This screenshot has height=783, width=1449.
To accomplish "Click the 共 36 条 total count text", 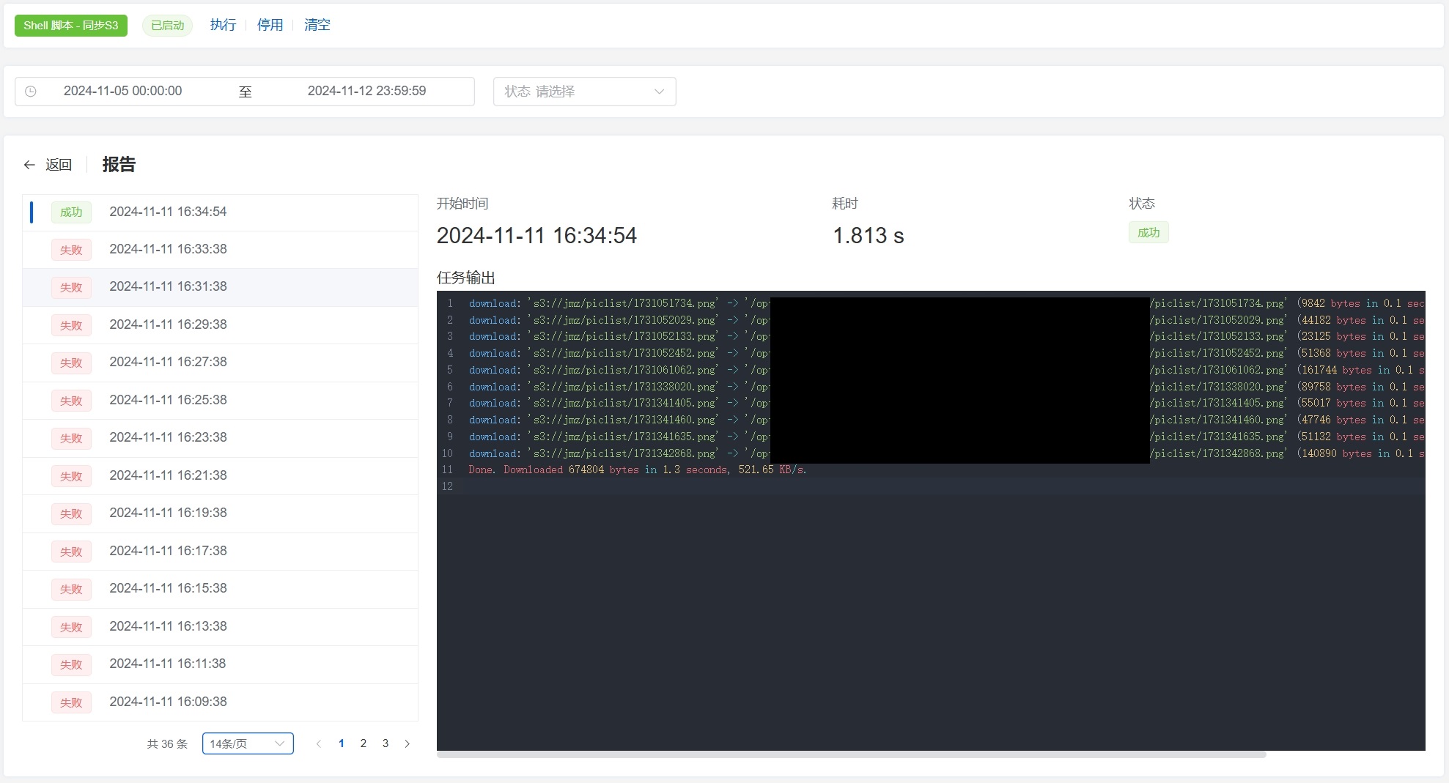I will 167,744.
